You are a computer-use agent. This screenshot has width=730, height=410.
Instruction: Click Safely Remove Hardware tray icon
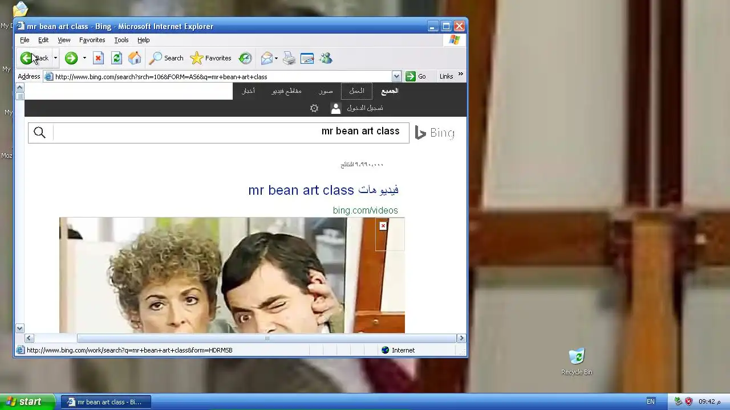pos(678,401)
